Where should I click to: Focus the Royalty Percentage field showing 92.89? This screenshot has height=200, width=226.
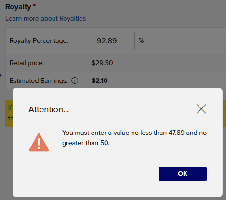point(113,41)
